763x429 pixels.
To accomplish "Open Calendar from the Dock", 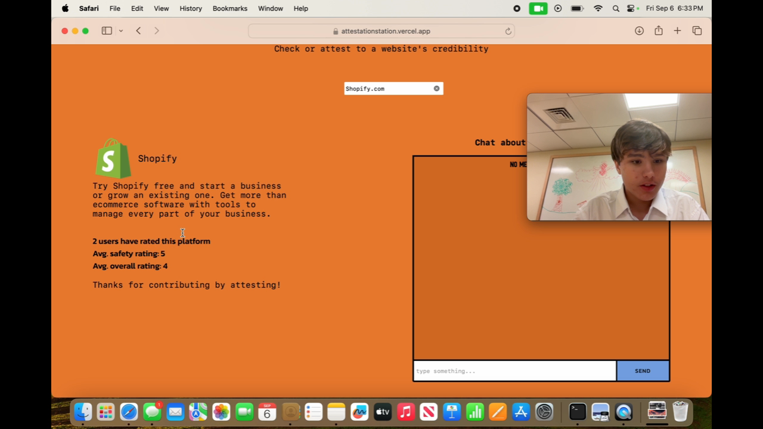I will (267, 412).
